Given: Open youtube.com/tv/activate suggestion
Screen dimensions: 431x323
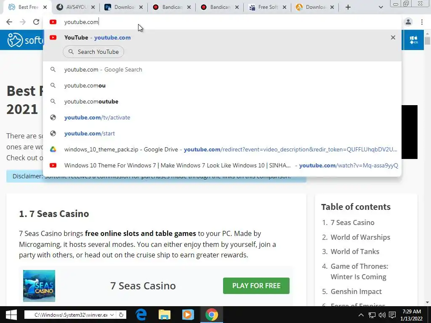Looking at the screenshot, I should click(222, 117).
